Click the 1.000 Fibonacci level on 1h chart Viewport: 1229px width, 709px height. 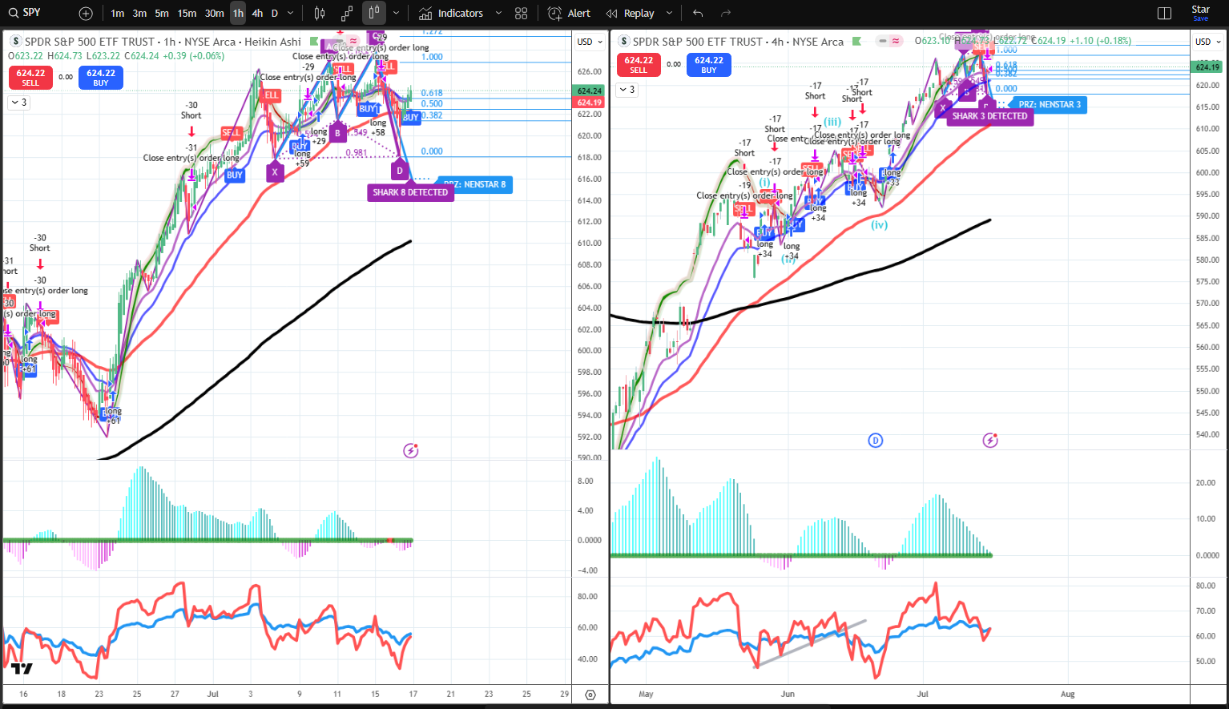coord(432,57)
